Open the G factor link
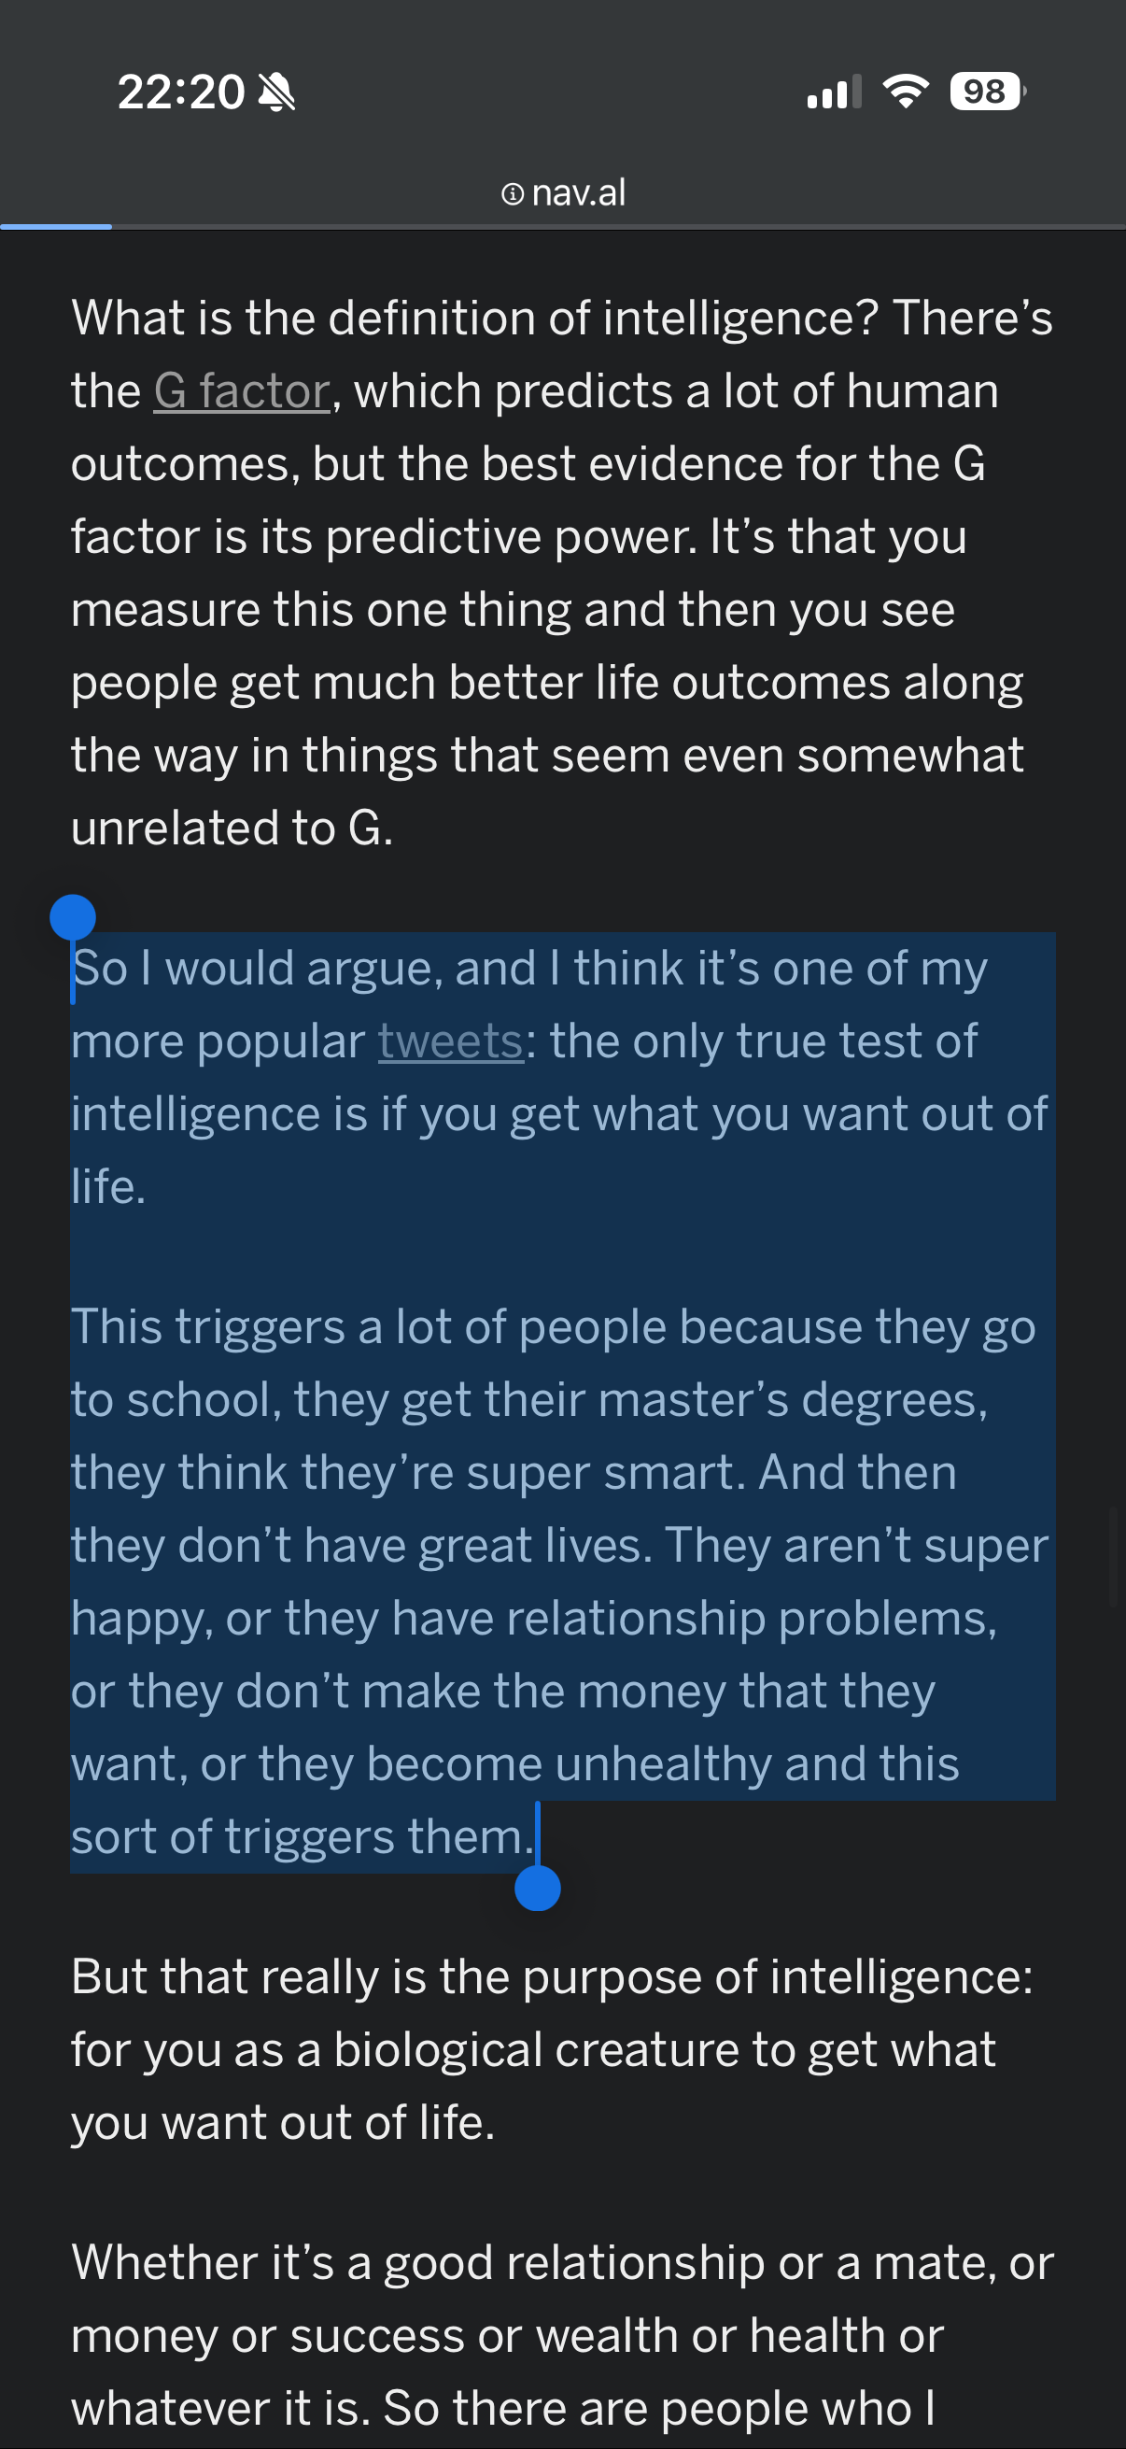The height and width of the screenshot is (2449, 1126). coord(243,390)
